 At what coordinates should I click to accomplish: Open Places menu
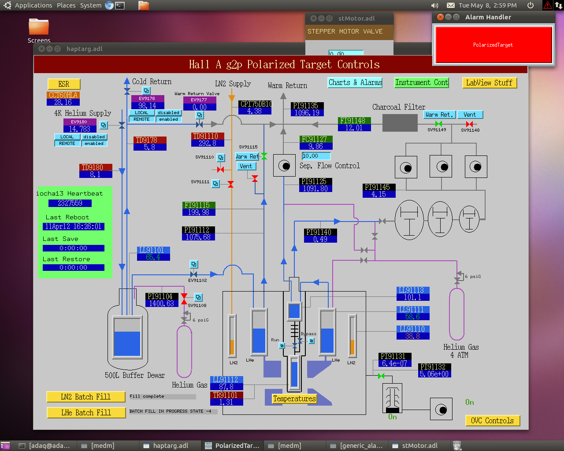point(66,5)
